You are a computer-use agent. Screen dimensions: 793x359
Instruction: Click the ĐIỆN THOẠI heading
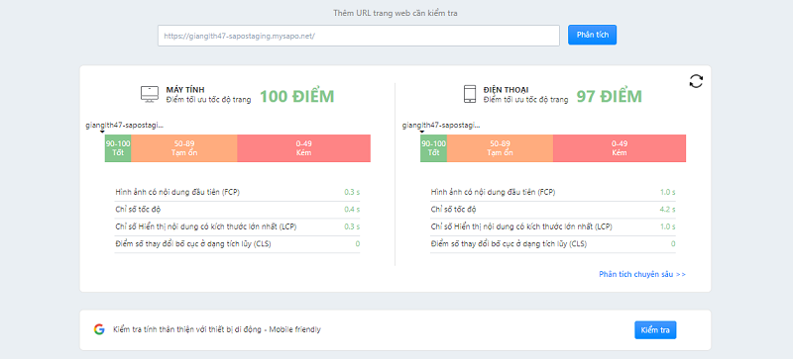(506, 89)
